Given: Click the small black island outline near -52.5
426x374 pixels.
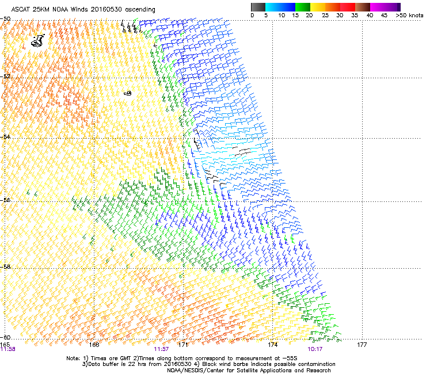Looking at the screenshot, I should pos(128,93).
